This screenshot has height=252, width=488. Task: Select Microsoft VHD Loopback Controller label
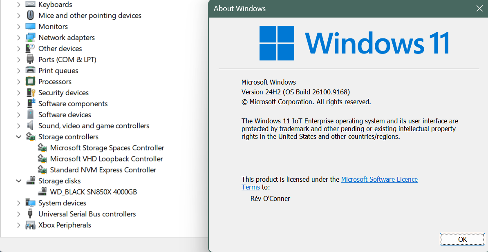tap(106, 159)
